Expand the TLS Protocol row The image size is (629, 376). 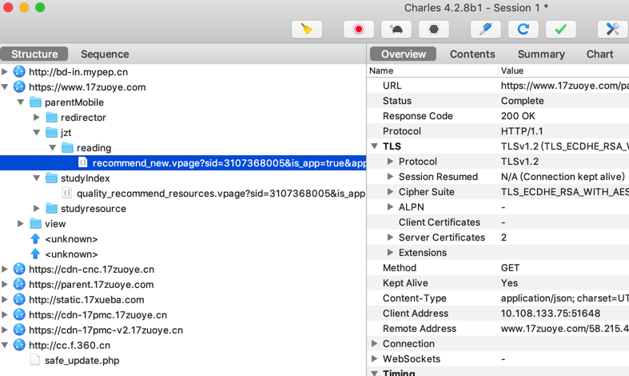(390, 162)
